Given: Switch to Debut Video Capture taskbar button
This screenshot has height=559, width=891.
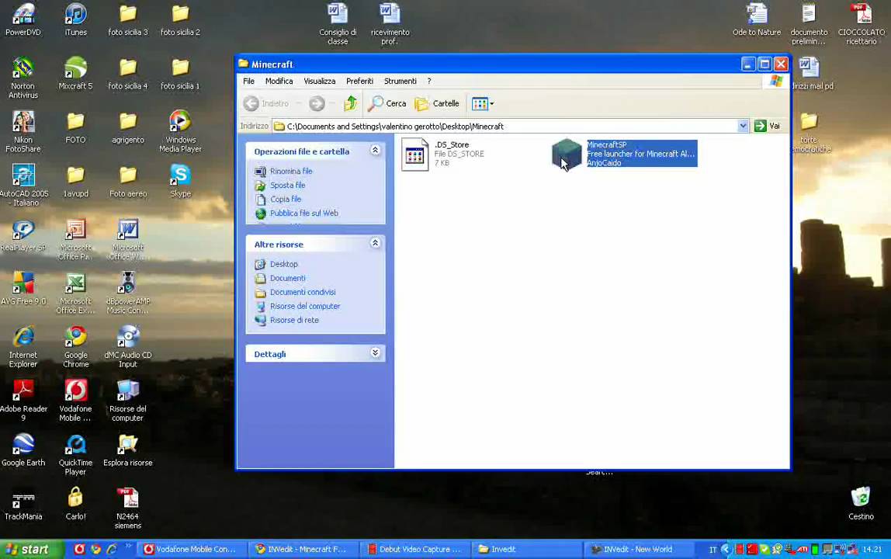Looking at the screenshot, I should pos(414,550).
